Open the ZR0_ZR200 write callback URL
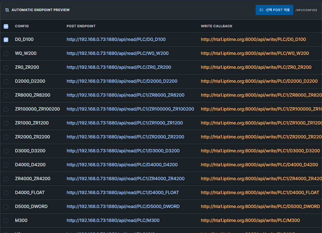 tap(256, 67)
